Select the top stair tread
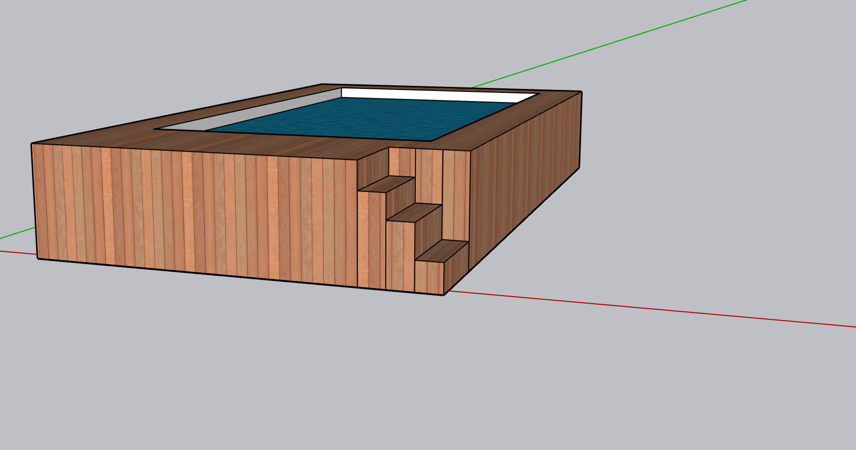 point(386,183)
